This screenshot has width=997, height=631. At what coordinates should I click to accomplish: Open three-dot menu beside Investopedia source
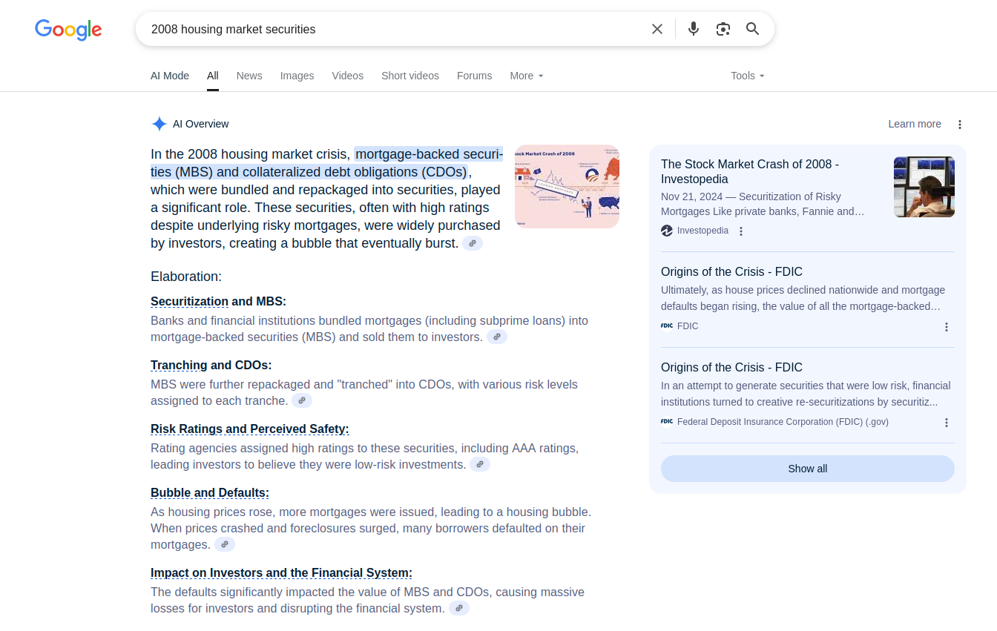(741, 231)
